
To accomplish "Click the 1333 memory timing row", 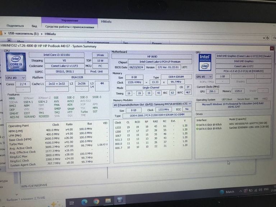I will coord(152,126).
